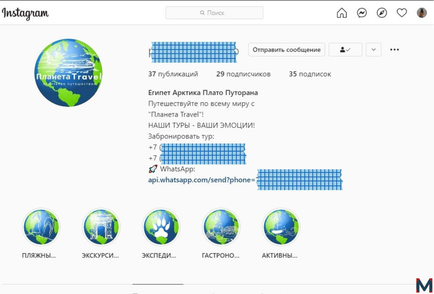Open the ПЛЯЖНЫ... story highlight
The image size is (434, 294).
coord(41,227)
